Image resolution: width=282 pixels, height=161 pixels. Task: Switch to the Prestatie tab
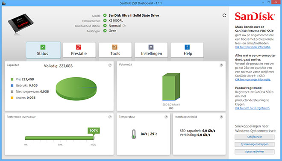[x=79, y=50]
